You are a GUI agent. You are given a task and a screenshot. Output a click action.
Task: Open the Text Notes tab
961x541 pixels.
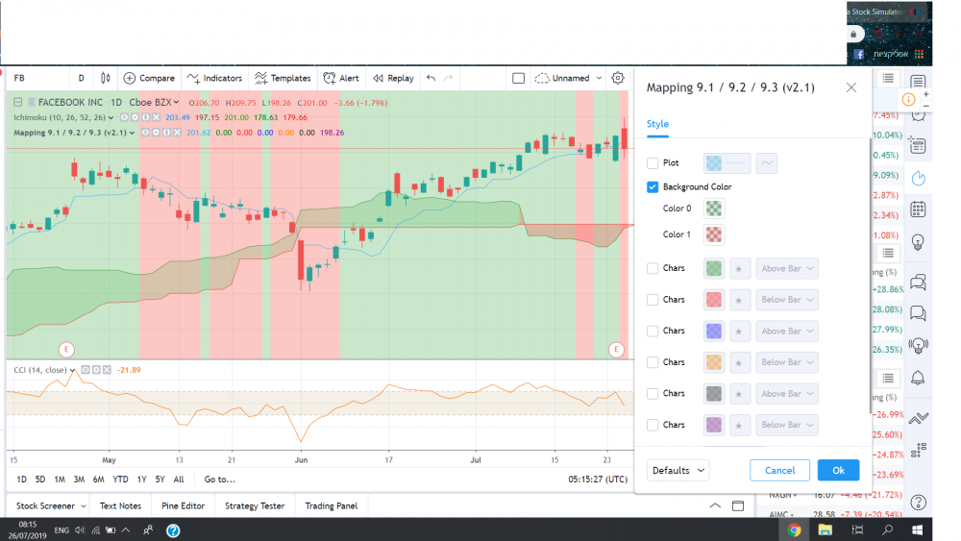(120, 506)
